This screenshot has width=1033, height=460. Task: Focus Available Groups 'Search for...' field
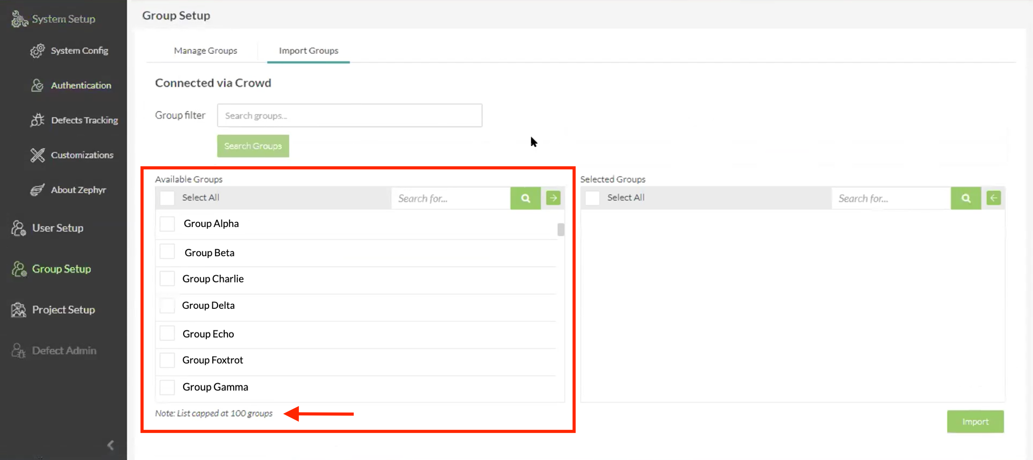tap(451, 198)
